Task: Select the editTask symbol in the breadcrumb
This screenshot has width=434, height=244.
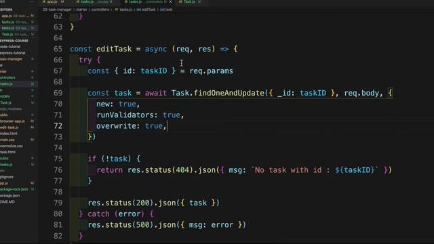Action: pos(146,9)
